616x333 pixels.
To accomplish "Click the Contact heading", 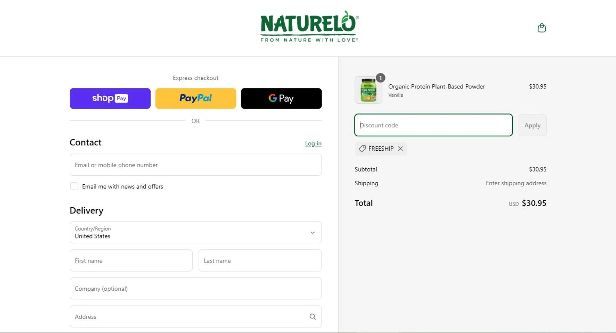I will (85, 143).
